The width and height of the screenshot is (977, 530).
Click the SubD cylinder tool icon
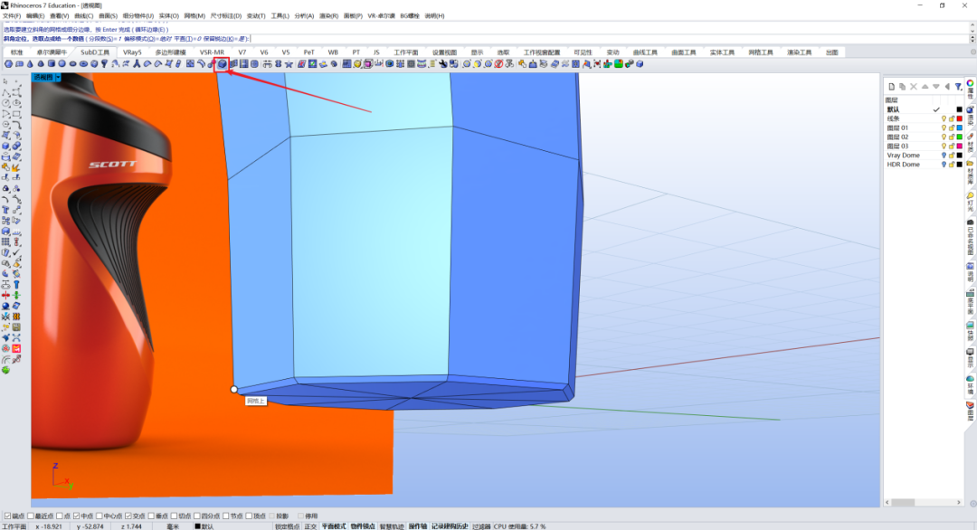pos(51,63)
